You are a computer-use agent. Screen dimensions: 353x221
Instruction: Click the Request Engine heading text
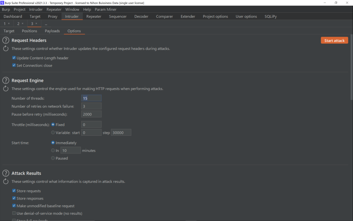pyautogui.click(x=27, y=80)
